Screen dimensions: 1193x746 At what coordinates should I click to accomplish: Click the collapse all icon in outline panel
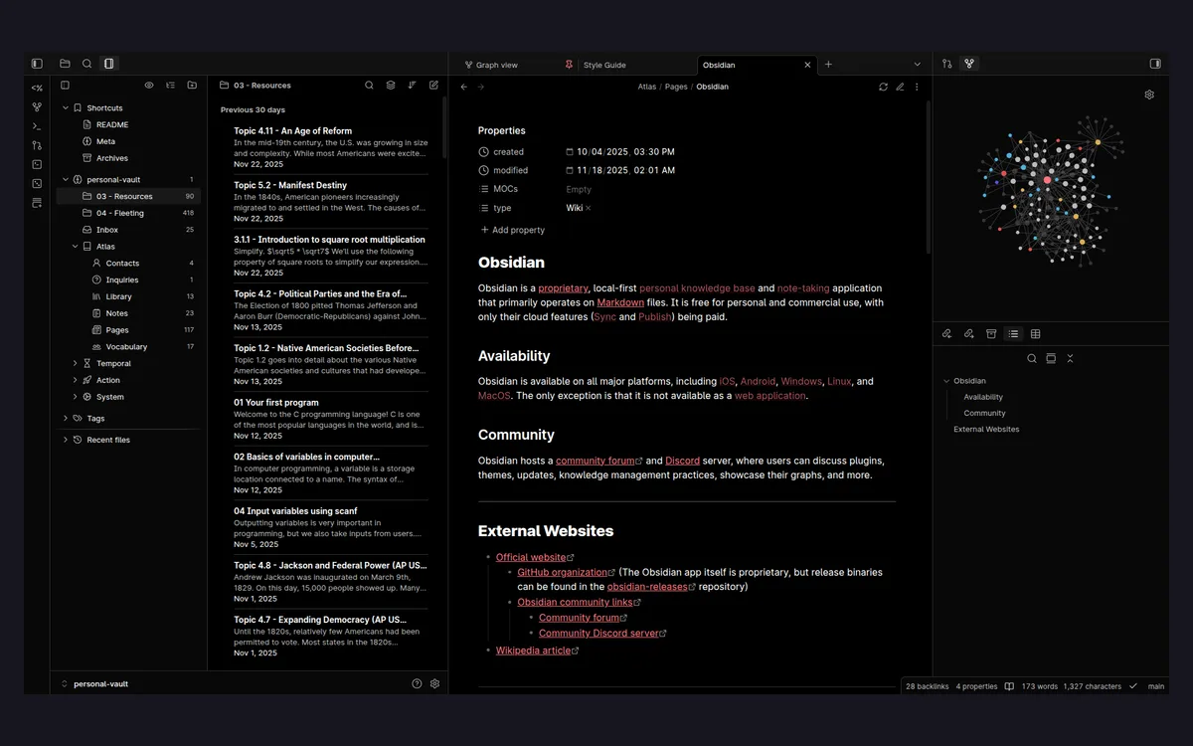(x=1070, y=358)
